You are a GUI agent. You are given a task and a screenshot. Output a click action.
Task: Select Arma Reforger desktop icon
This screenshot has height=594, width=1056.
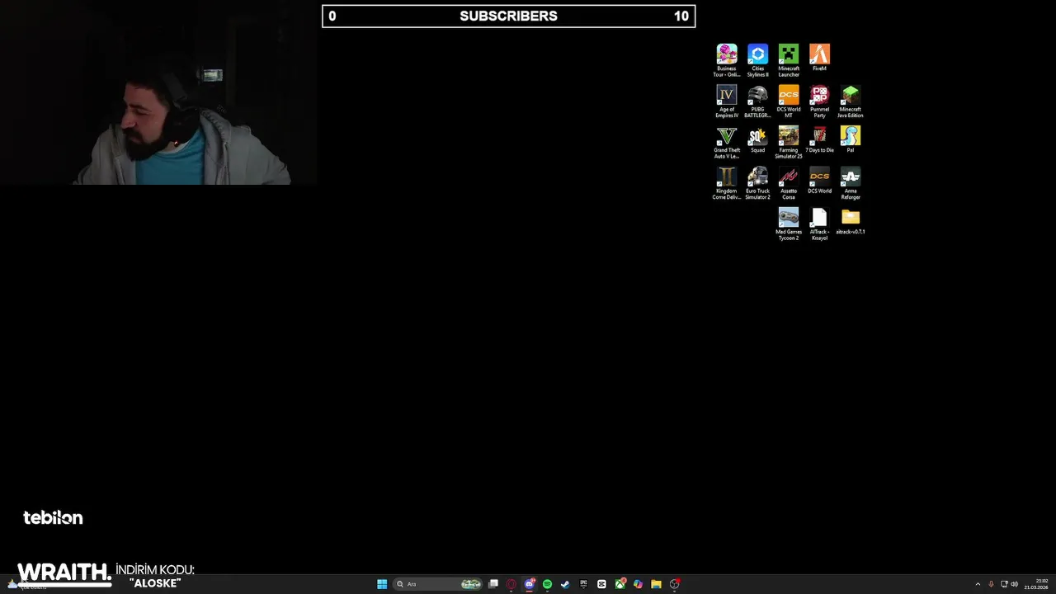[851, 183]
